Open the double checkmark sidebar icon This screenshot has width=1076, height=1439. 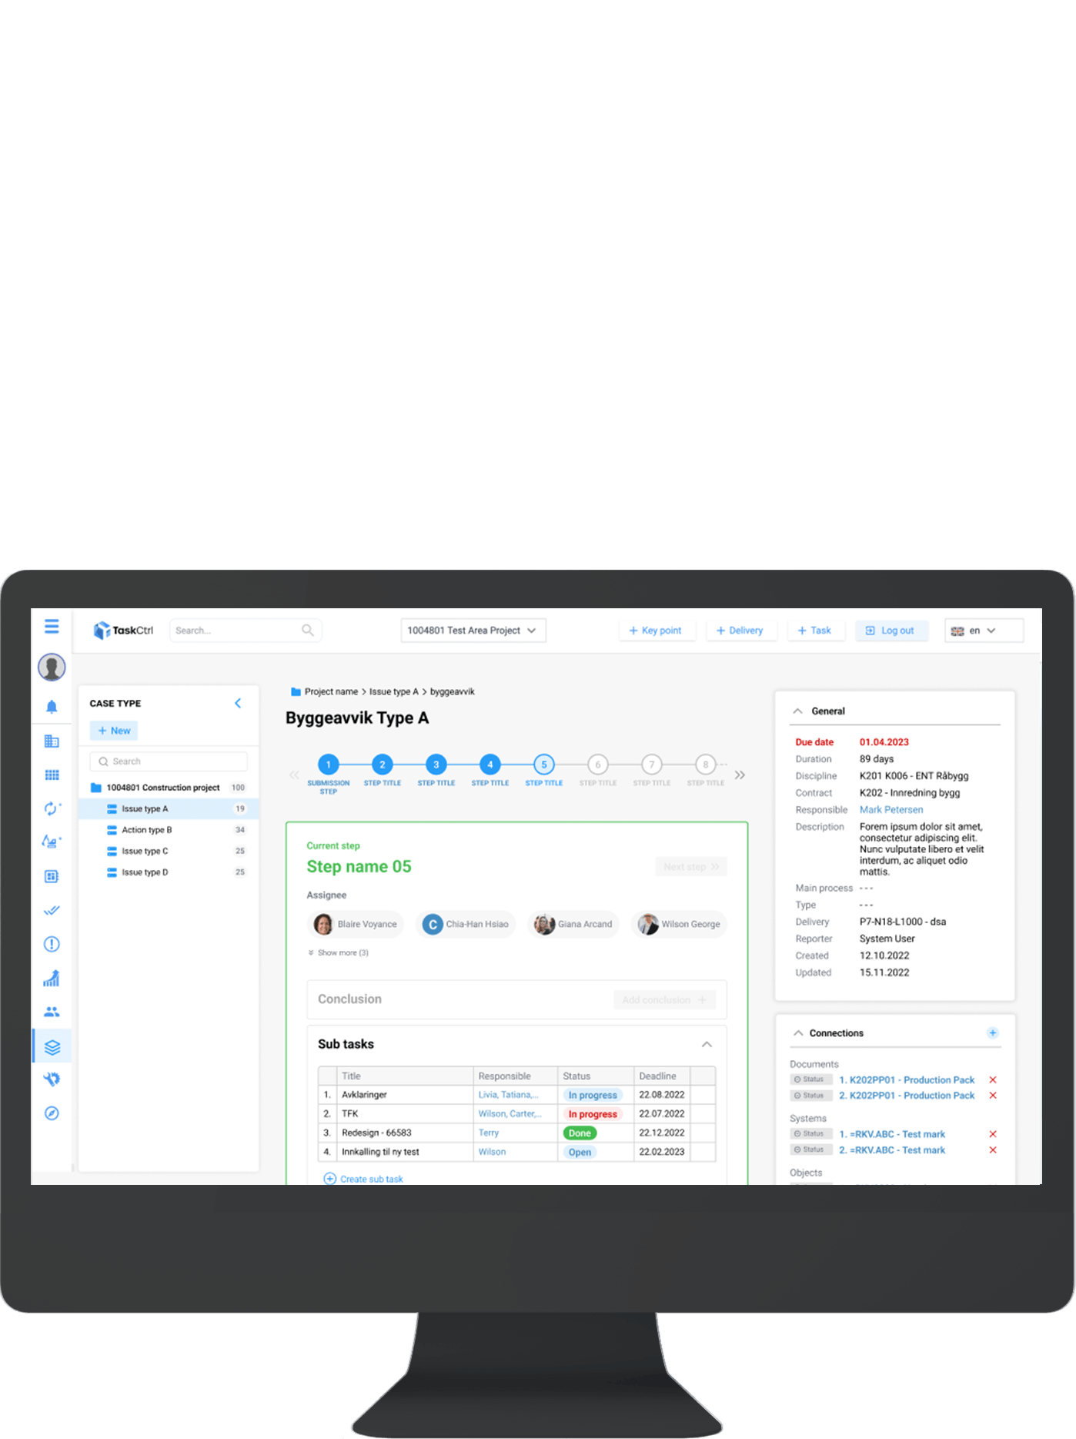coord(52,910)
